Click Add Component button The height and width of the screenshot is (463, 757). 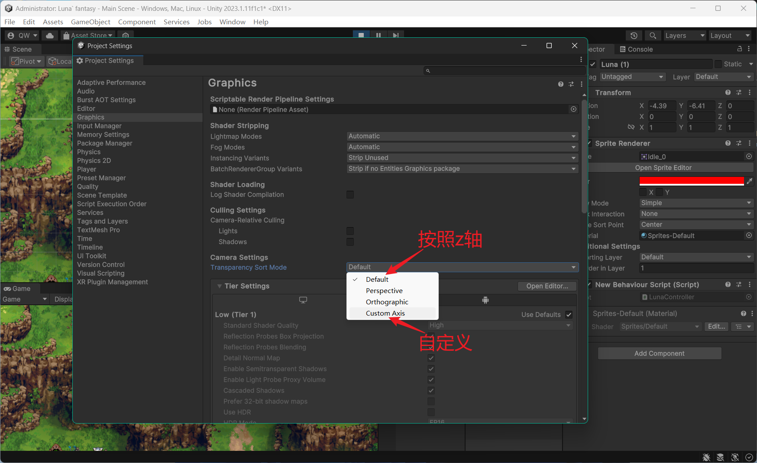pos(659,353)
